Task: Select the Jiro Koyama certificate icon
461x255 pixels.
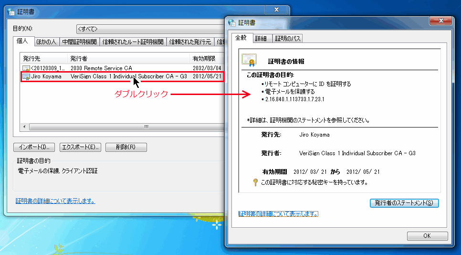Action: pyautogui.click(x=26, y=76)
